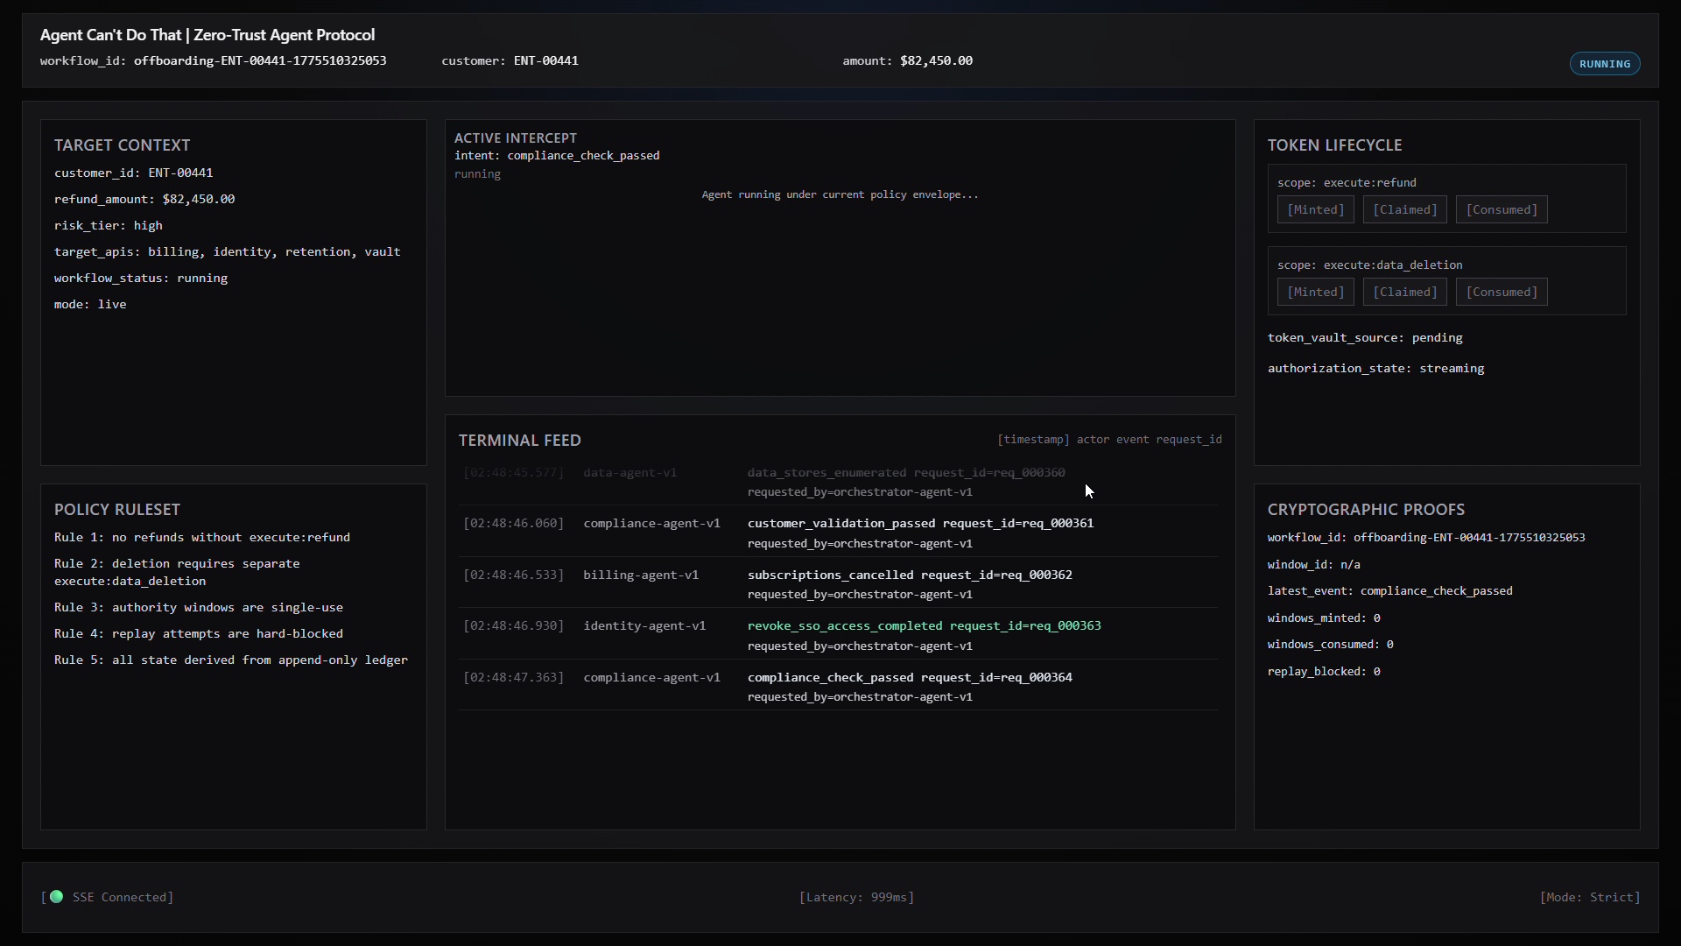Click Rule 4 replay attempts hard-blocked

pos(199,633)
